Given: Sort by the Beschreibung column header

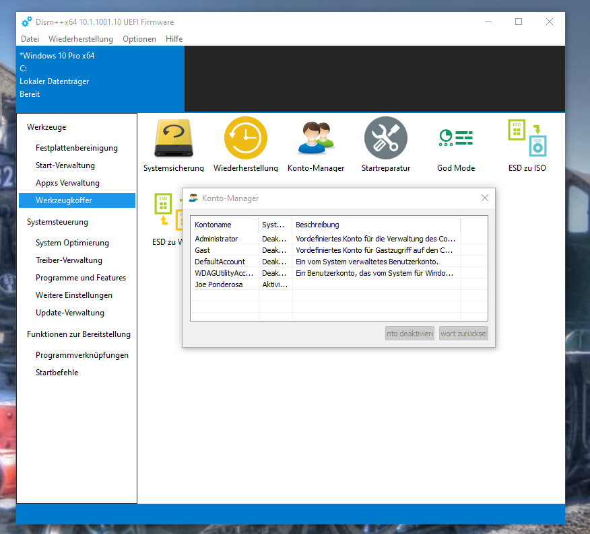Looking at the screenshot, I should point(376,225).
